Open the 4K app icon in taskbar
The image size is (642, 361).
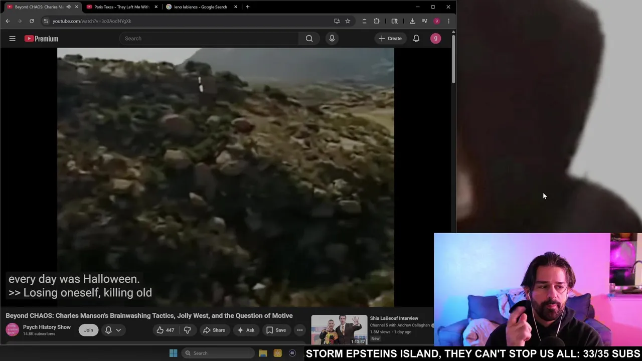[x=292, y=353]
